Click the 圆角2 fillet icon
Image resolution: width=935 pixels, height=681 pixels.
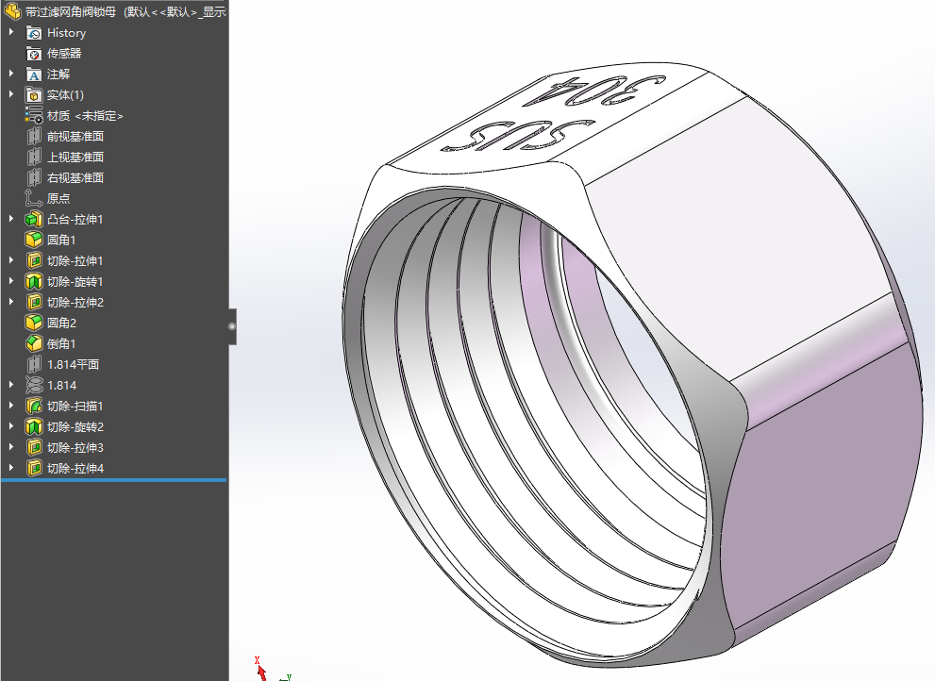pyautogui.click(x=34, y=323)
